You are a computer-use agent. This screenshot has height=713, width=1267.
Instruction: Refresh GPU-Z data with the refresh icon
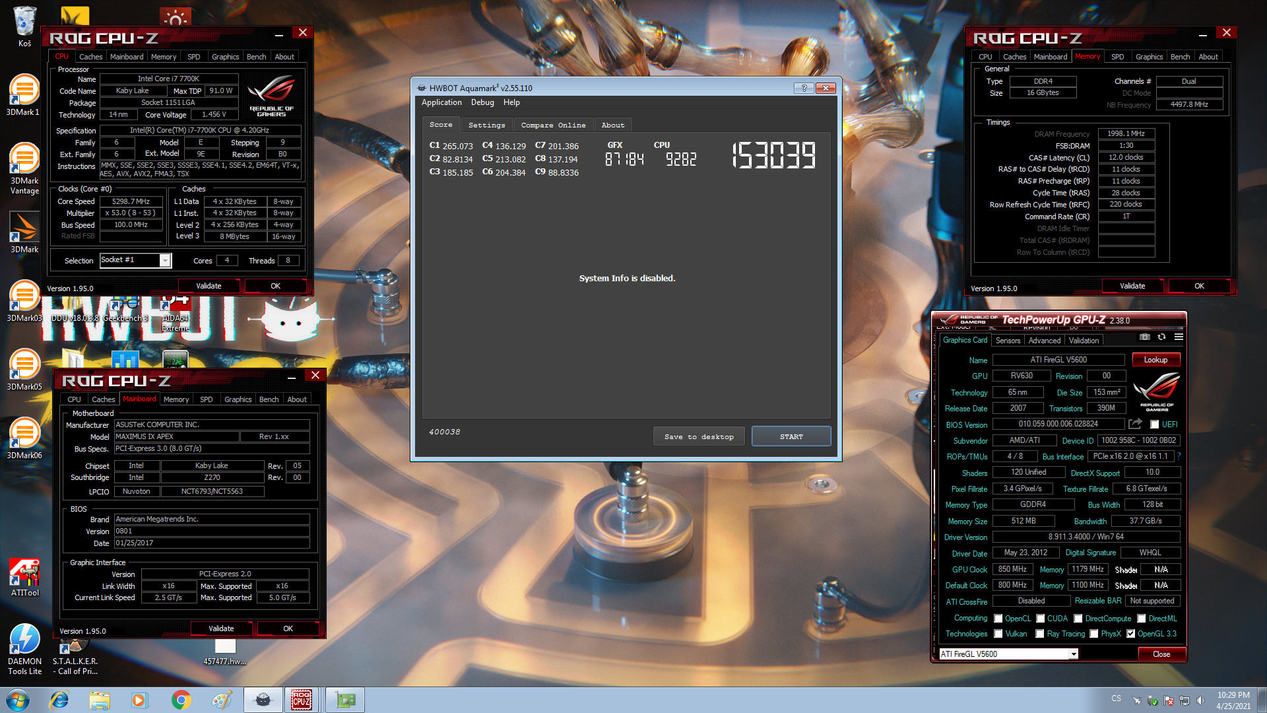tap(1161, 337)
